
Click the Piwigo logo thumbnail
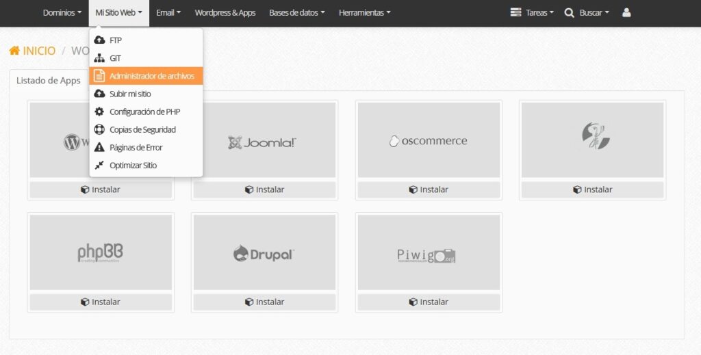pyautogui.click(x=429, y=252)
